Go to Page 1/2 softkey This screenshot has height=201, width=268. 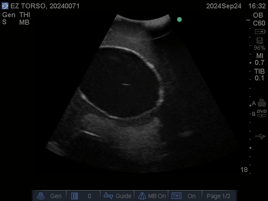tap(219, 196)
